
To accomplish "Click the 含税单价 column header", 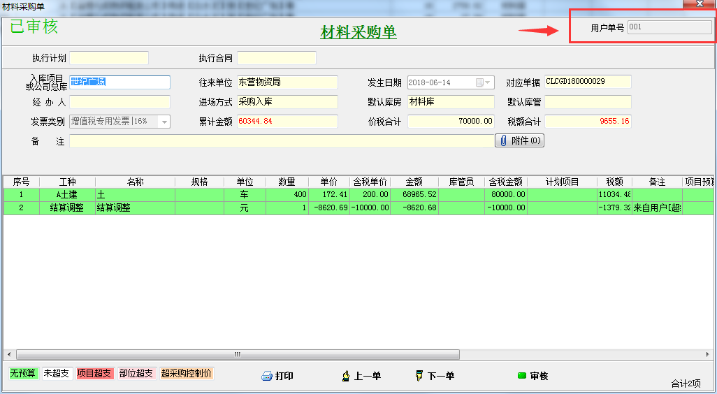I will tap(370, 182).
